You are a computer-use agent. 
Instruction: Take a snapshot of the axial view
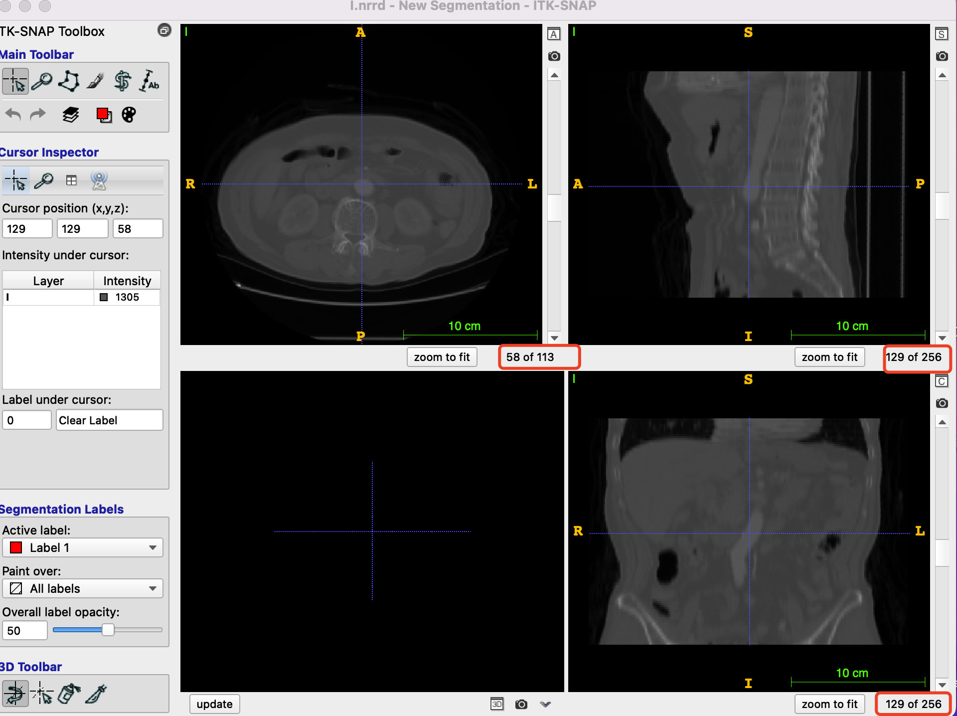pyautogui.click(x=554, y=56)
